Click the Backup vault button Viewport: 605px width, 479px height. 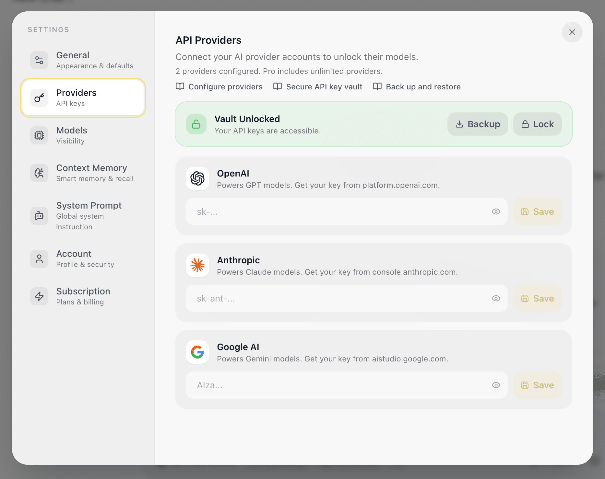(478, 124)
